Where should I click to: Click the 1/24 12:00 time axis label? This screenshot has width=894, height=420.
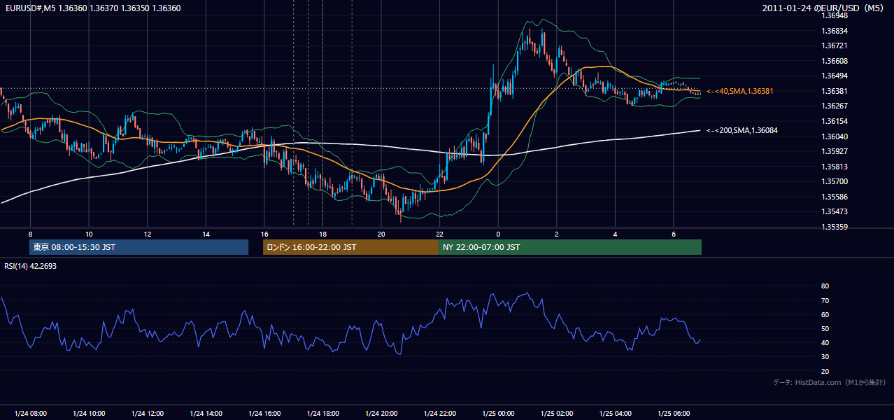[147, 413]
